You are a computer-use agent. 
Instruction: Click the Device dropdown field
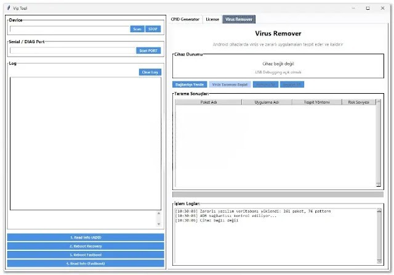69,29
